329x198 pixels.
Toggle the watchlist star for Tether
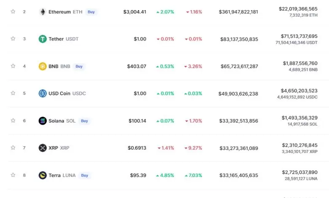pos(13,39)
